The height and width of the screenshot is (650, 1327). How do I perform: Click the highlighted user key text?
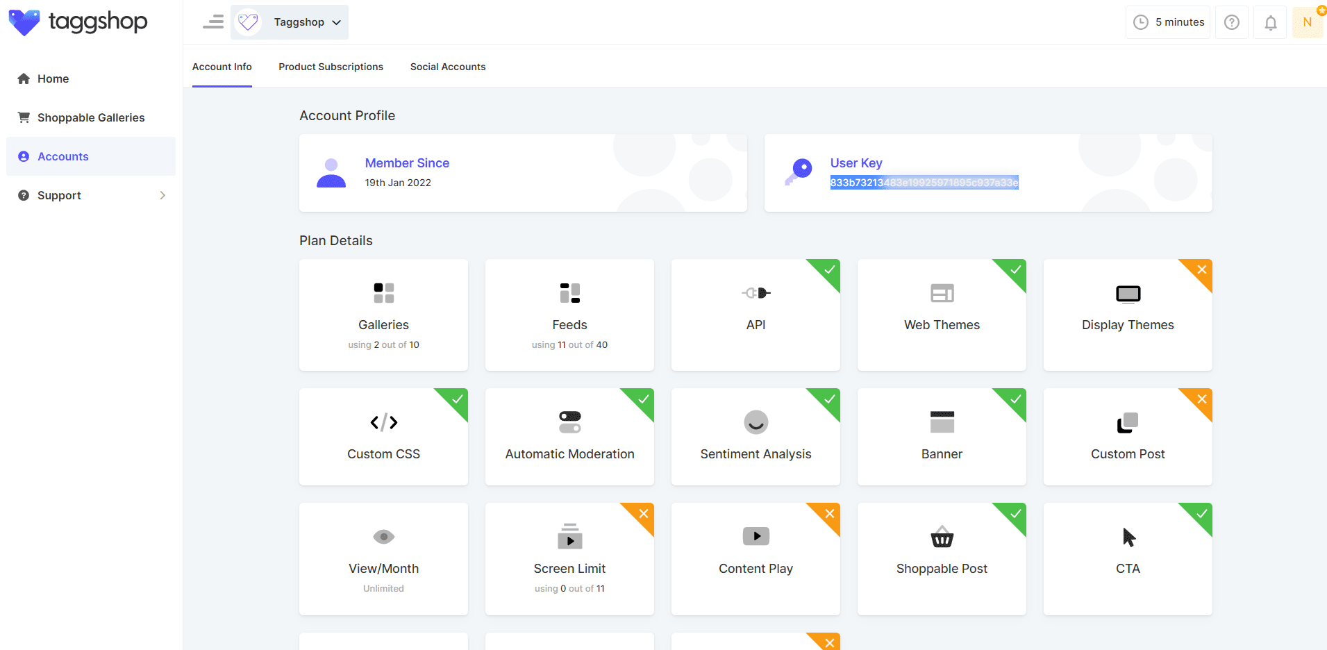[x=924, y=183]
